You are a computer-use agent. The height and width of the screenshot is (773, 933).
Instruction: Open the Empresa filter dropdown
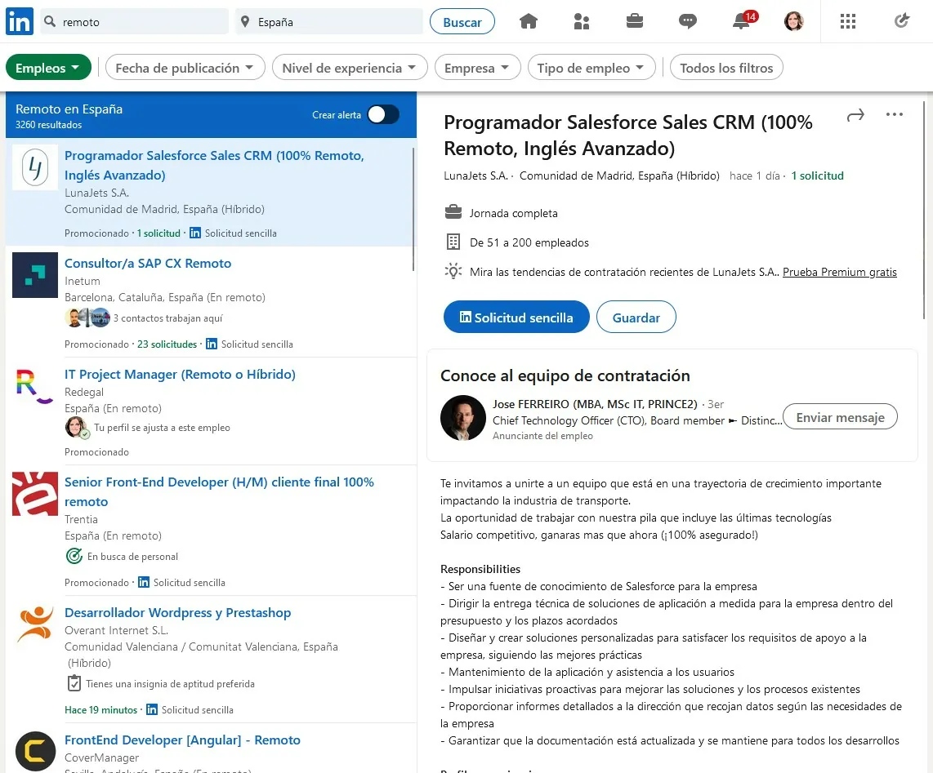[x=477, y=67]
